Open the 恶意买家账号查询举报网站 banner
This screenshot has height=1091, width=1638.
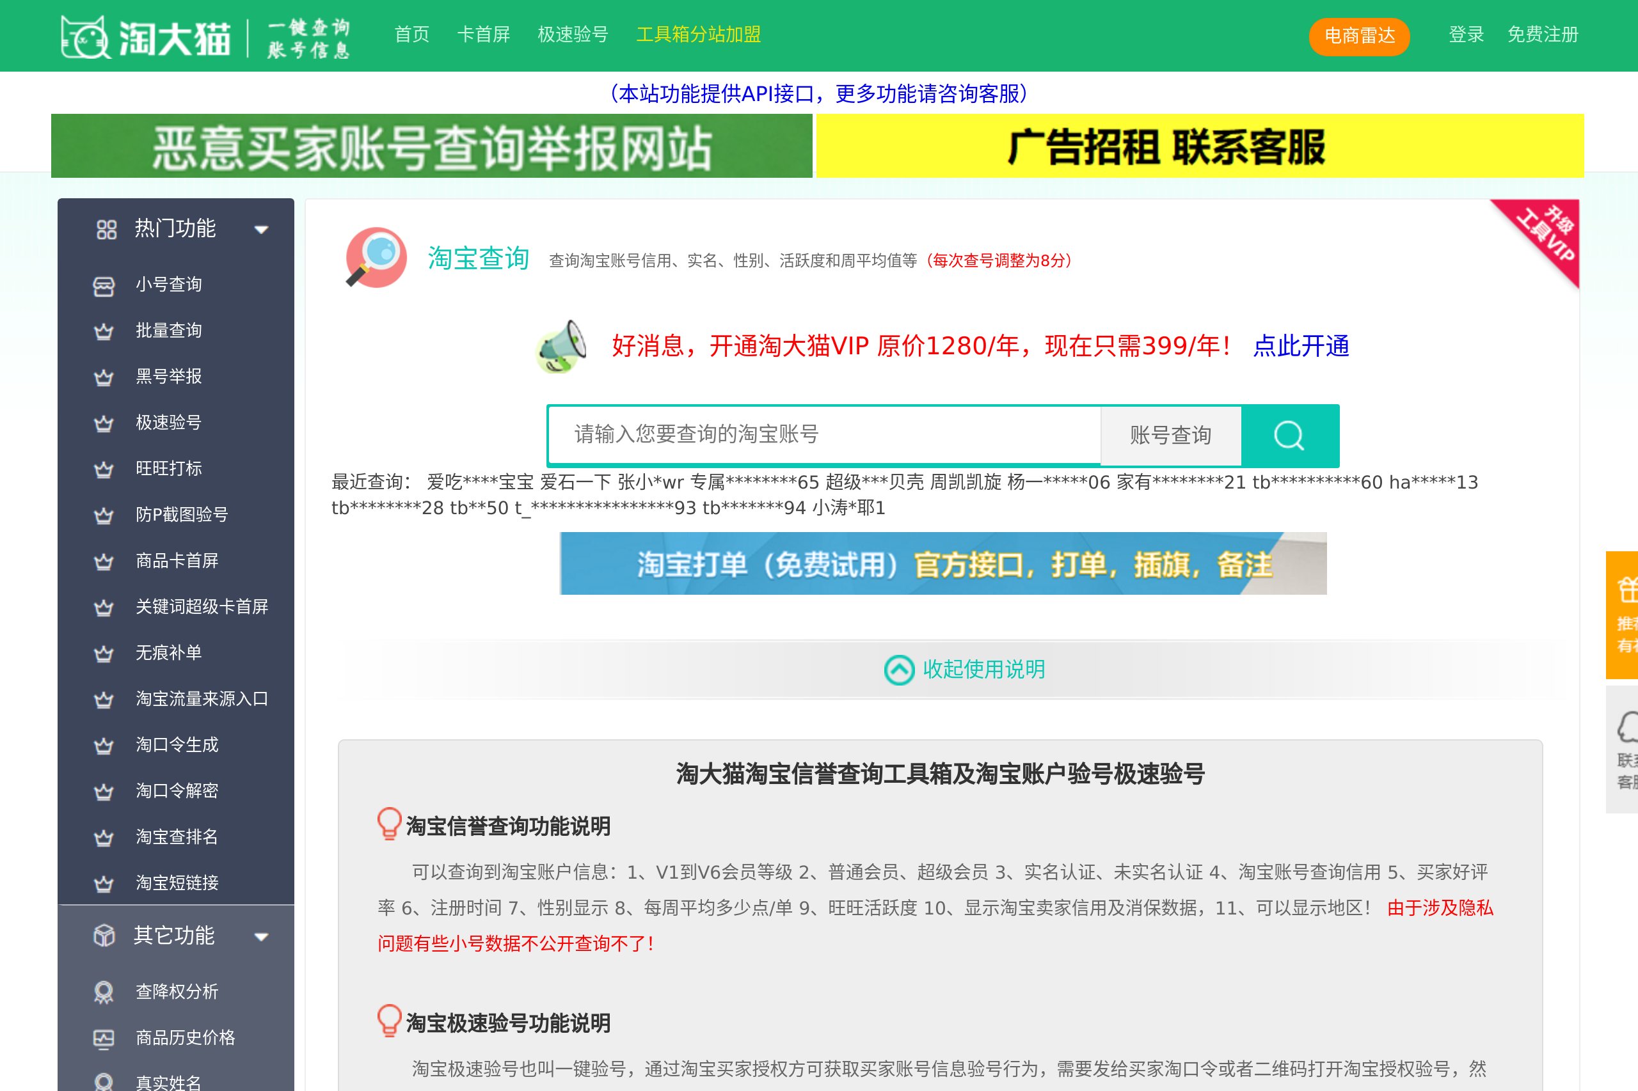[432, 146]
